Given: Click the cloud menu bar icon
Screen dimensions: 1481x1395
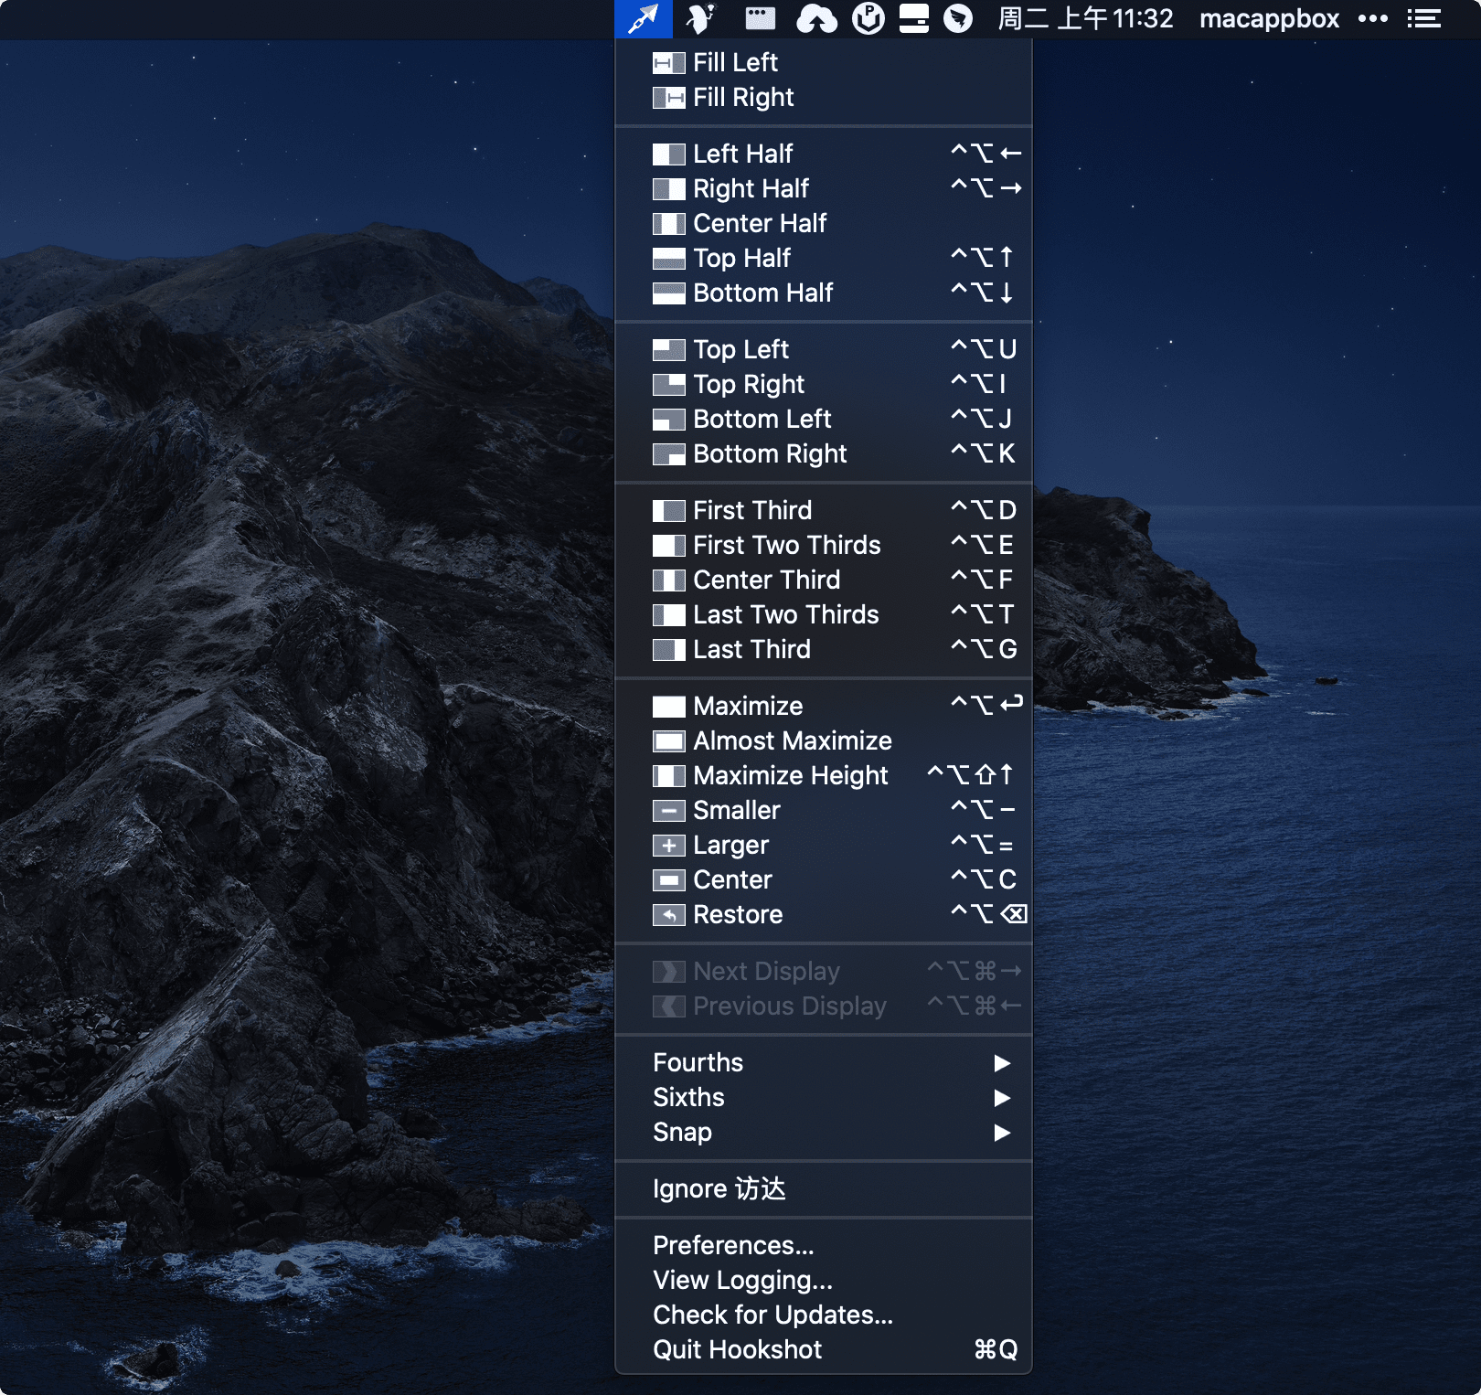Looking at the screenshot, I should (816, 18).
